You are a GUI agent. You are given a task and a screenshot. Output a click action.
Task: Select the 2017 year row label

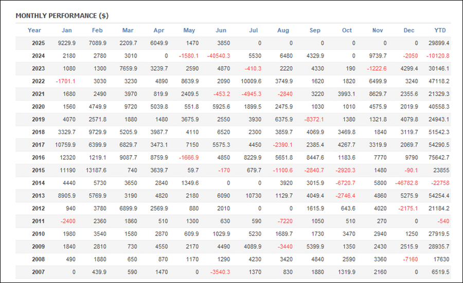click(39, 145)
